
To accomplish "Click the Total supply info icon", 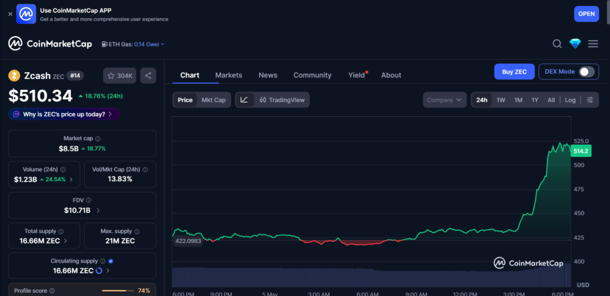I will pyautogui.click(x=61, y=231).
